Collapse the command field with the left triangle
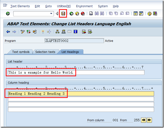 (x=57, y=14)
